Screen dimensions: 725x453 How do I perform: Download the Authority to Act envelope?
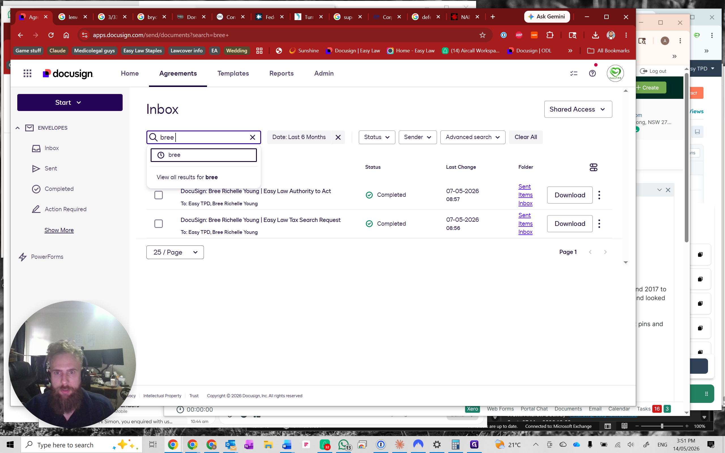tap(570, 195)
